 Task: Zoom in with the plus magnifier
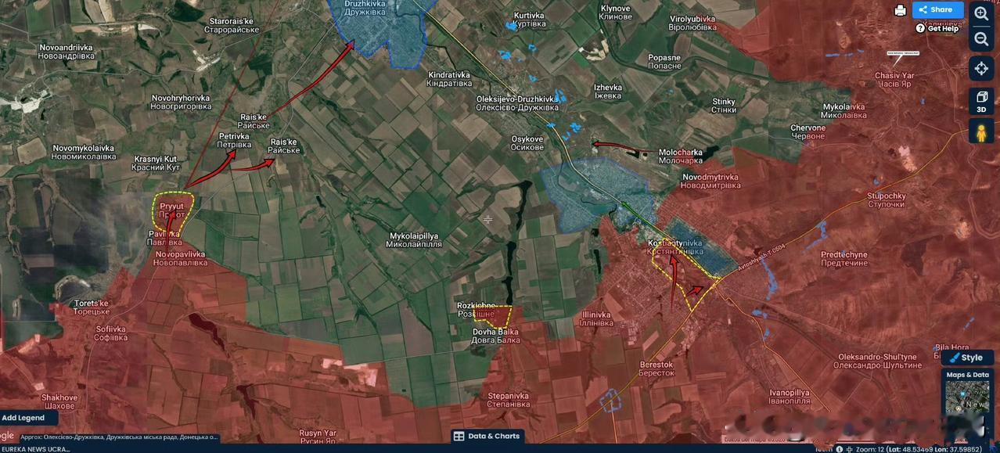point(981,13)
